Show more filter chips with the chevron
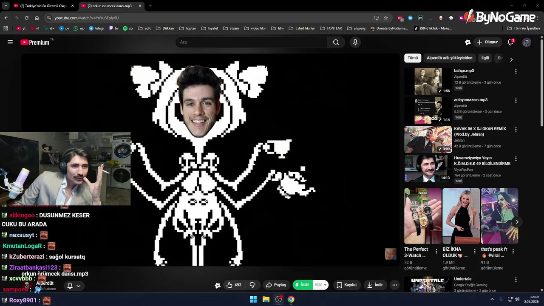The height and width of the screenshot is (306, 544). (511, 59)
